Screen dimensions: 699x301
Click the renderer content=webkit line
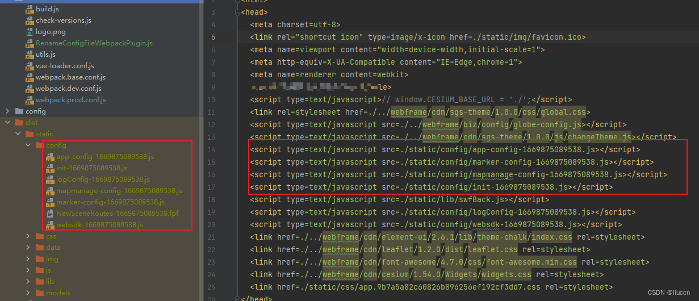tap(329, 75)
